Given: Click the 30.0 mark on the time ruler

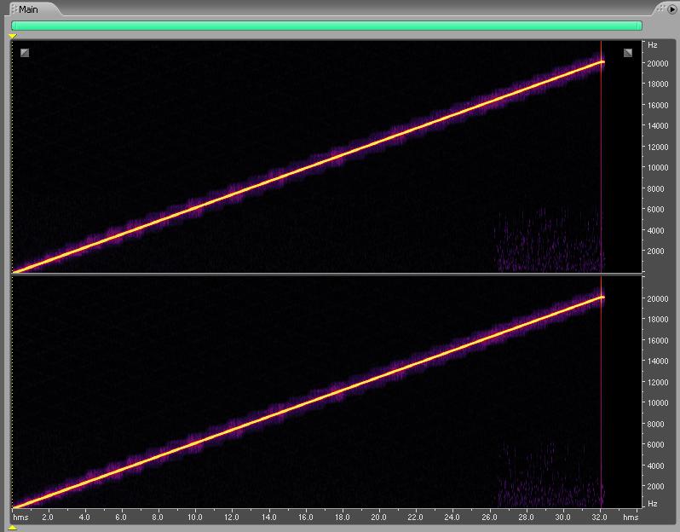Looking at the screenshot, I should click(x=563, y=518).
